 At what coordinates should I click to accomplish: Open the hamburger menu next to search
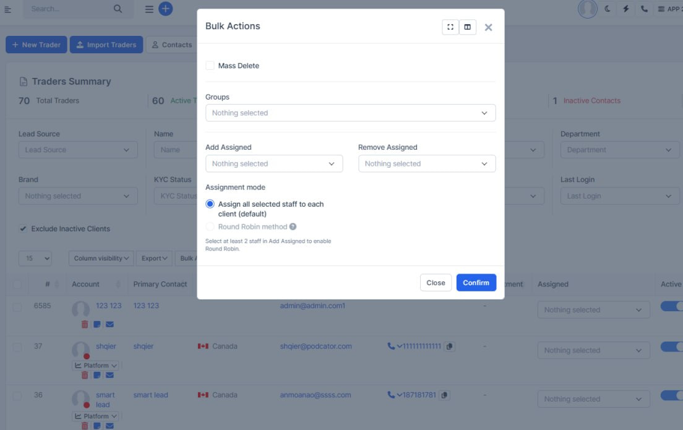(x=149, y=9)
